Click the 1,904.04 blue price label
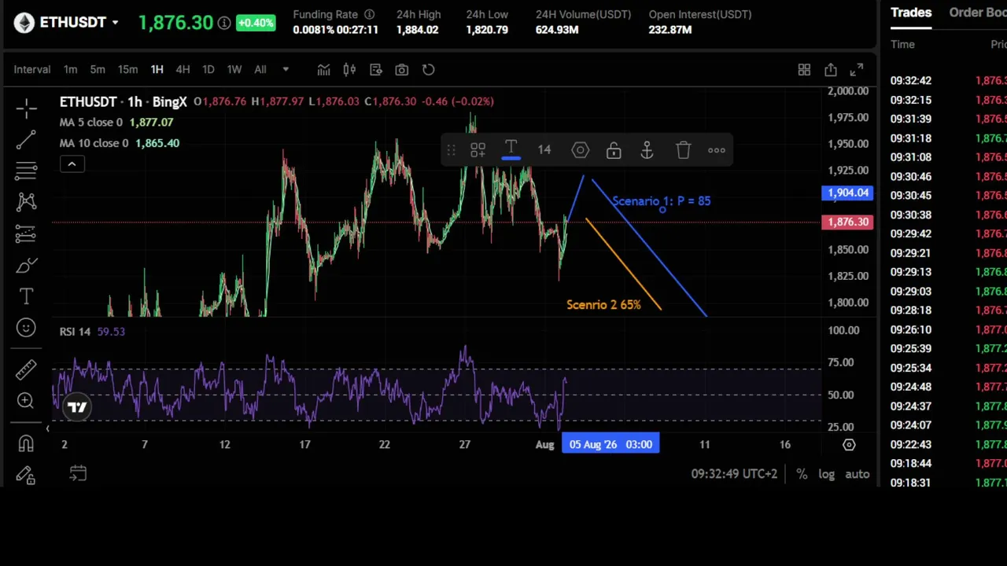Screen dimensions: 1007x566 (x=847, y=193)
